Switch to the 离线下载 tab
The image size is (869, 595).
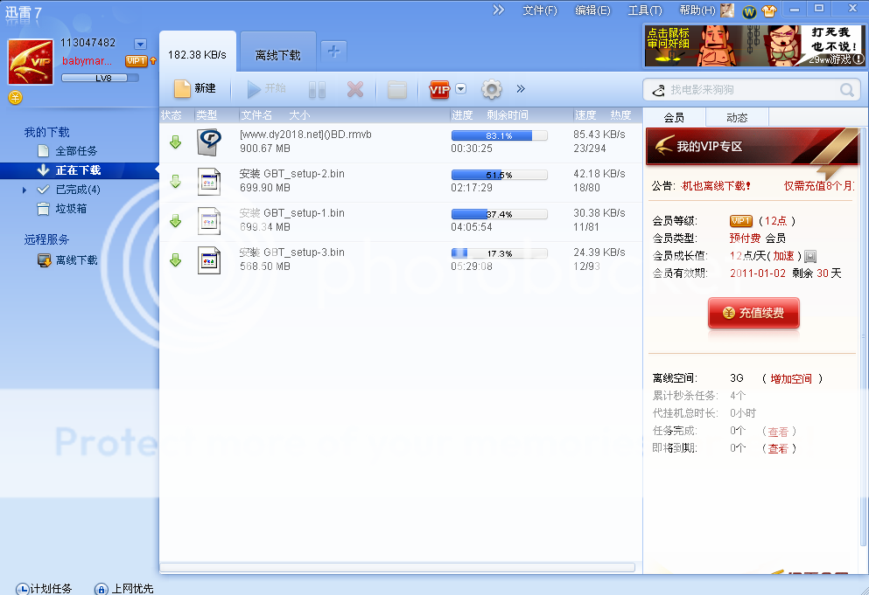[x=278, y=55]
